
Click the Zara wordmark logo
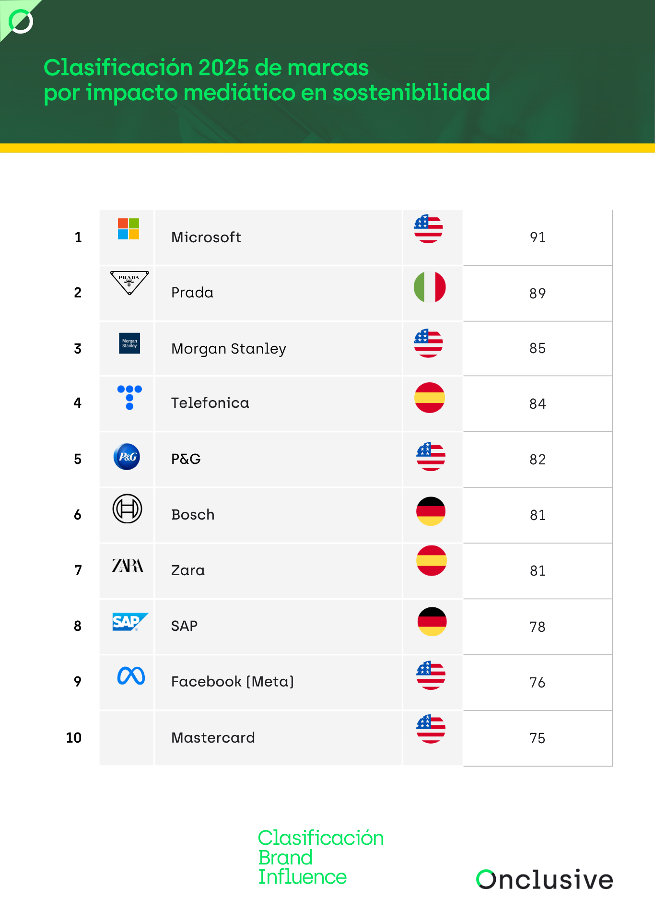pos(128,566)
